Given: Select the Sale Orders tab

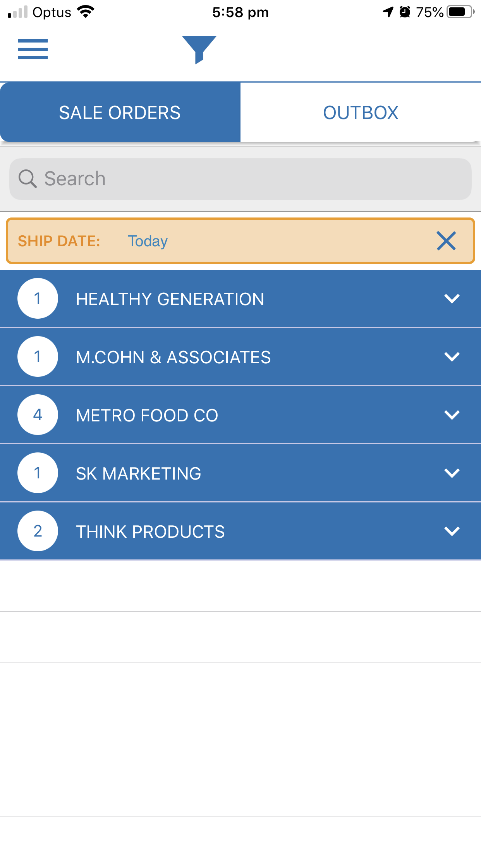Looking at the screenshot, I should click(120, 112).
